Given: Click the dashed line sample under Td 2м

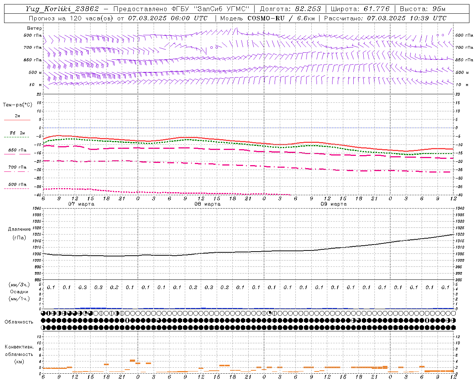Looking at the screenshot, I should (x=17, y=137).
